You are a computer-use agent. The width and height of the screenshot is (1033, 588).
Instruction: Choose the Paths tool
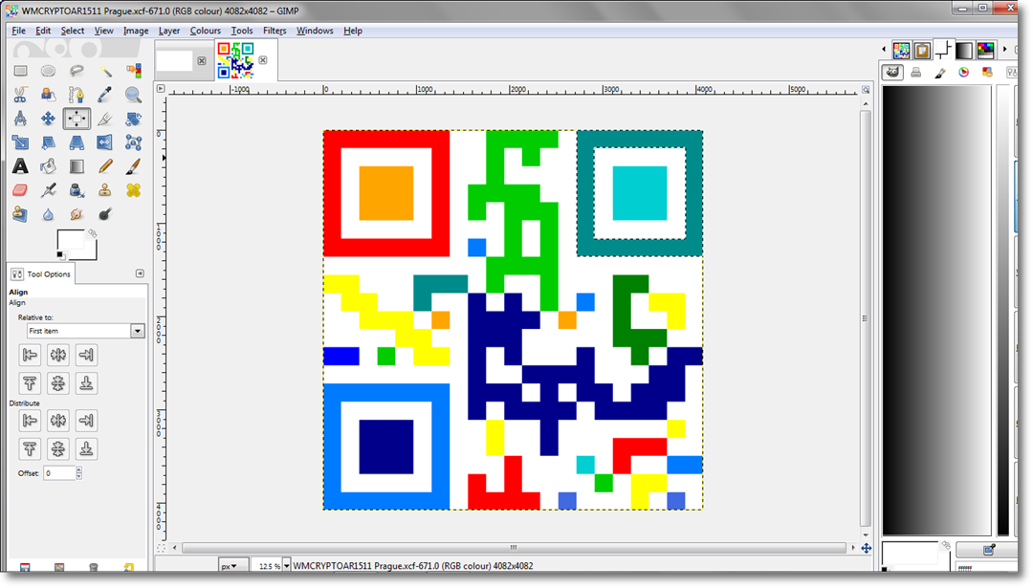tap(77, 95)
